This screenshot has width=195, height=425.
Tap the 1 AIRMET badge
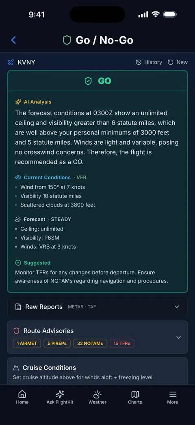point(27,344)
